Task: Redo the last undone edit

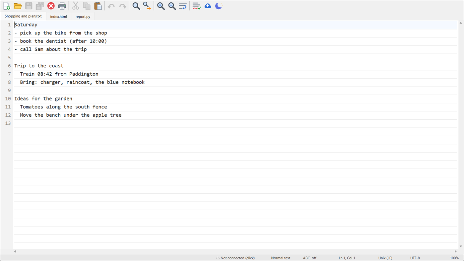Action: pyautogui.click(x=123, y=6)
